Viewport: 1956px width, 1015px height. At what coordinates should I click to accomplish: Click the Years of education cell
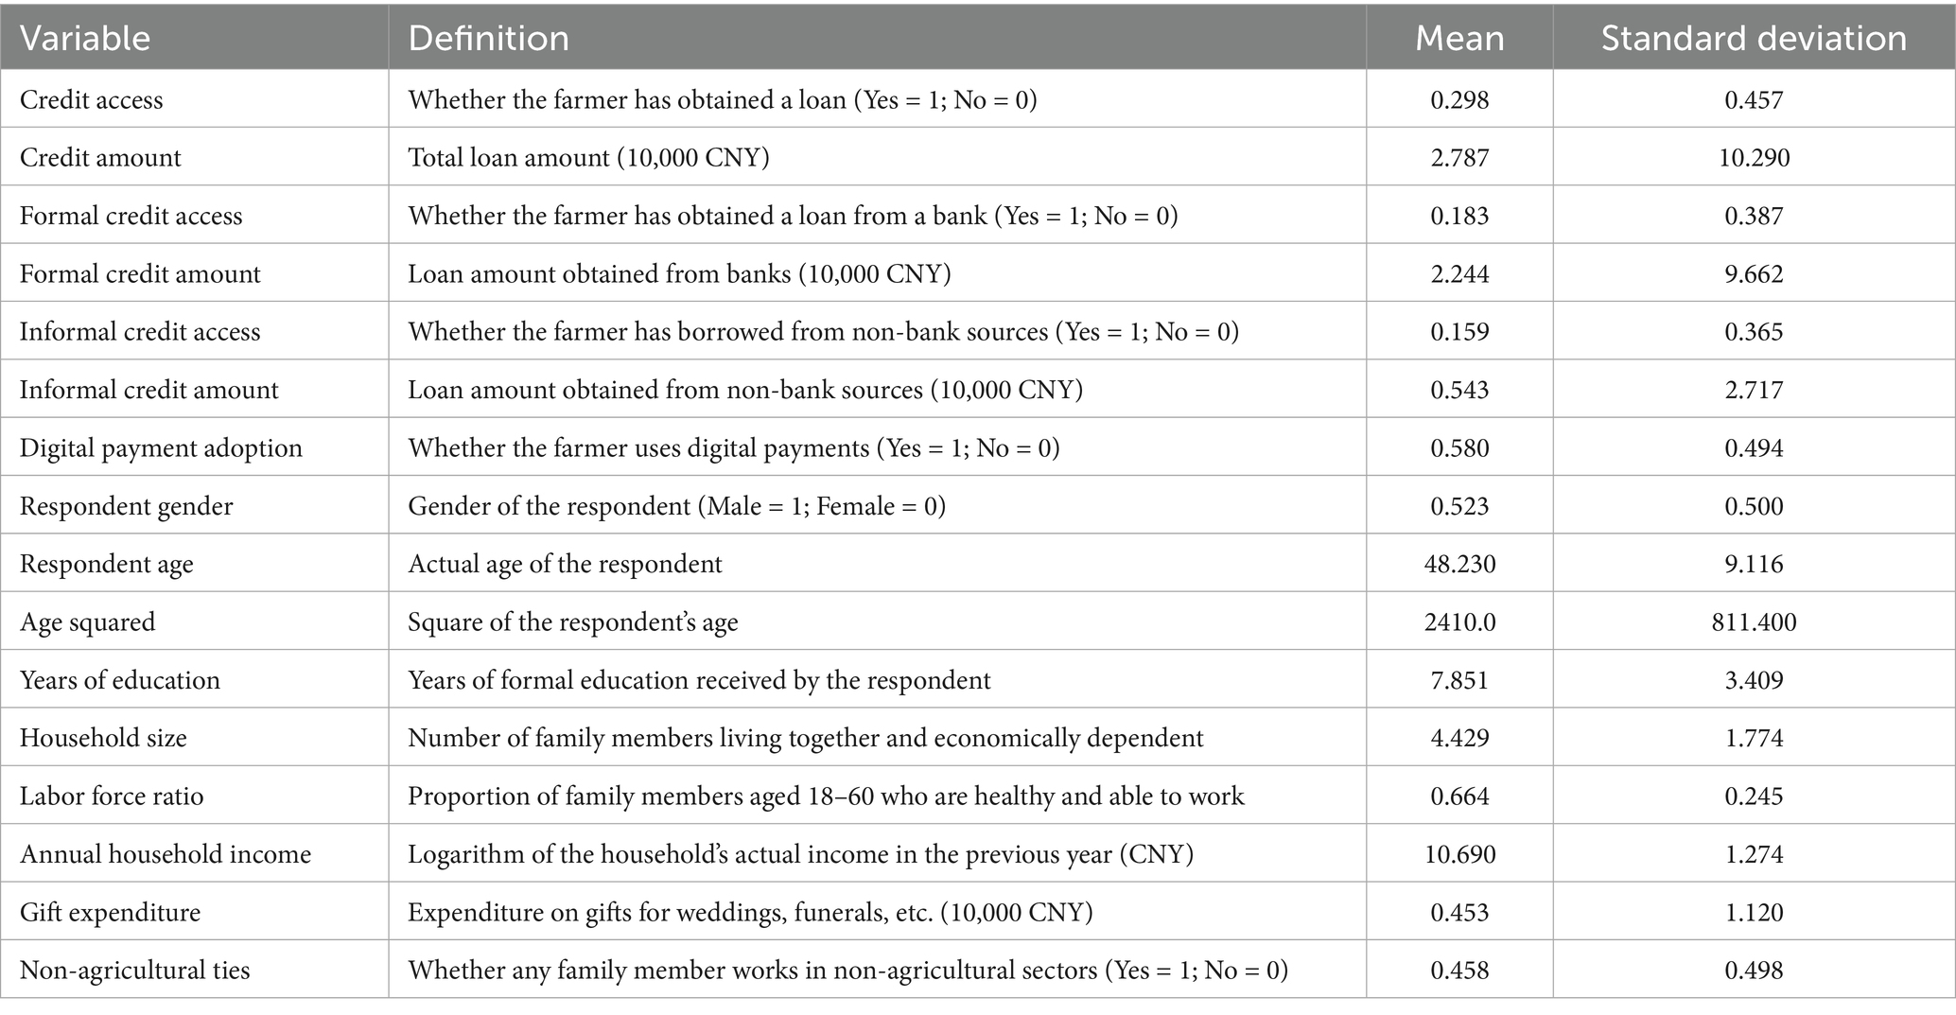(119, 680)
